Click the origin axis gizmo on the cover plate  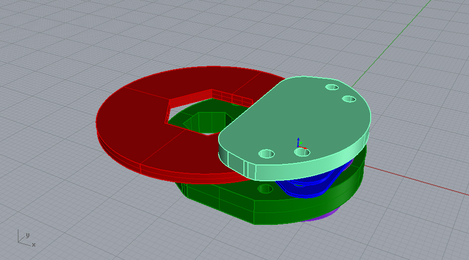point(299,145)
